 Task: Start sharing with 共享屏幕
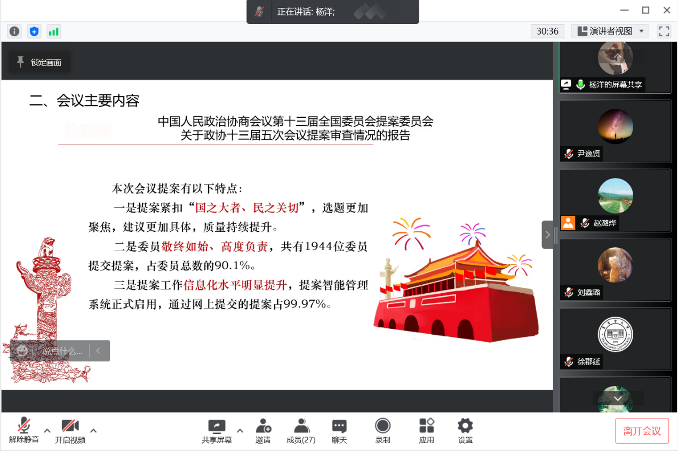[x=217, y=431]
